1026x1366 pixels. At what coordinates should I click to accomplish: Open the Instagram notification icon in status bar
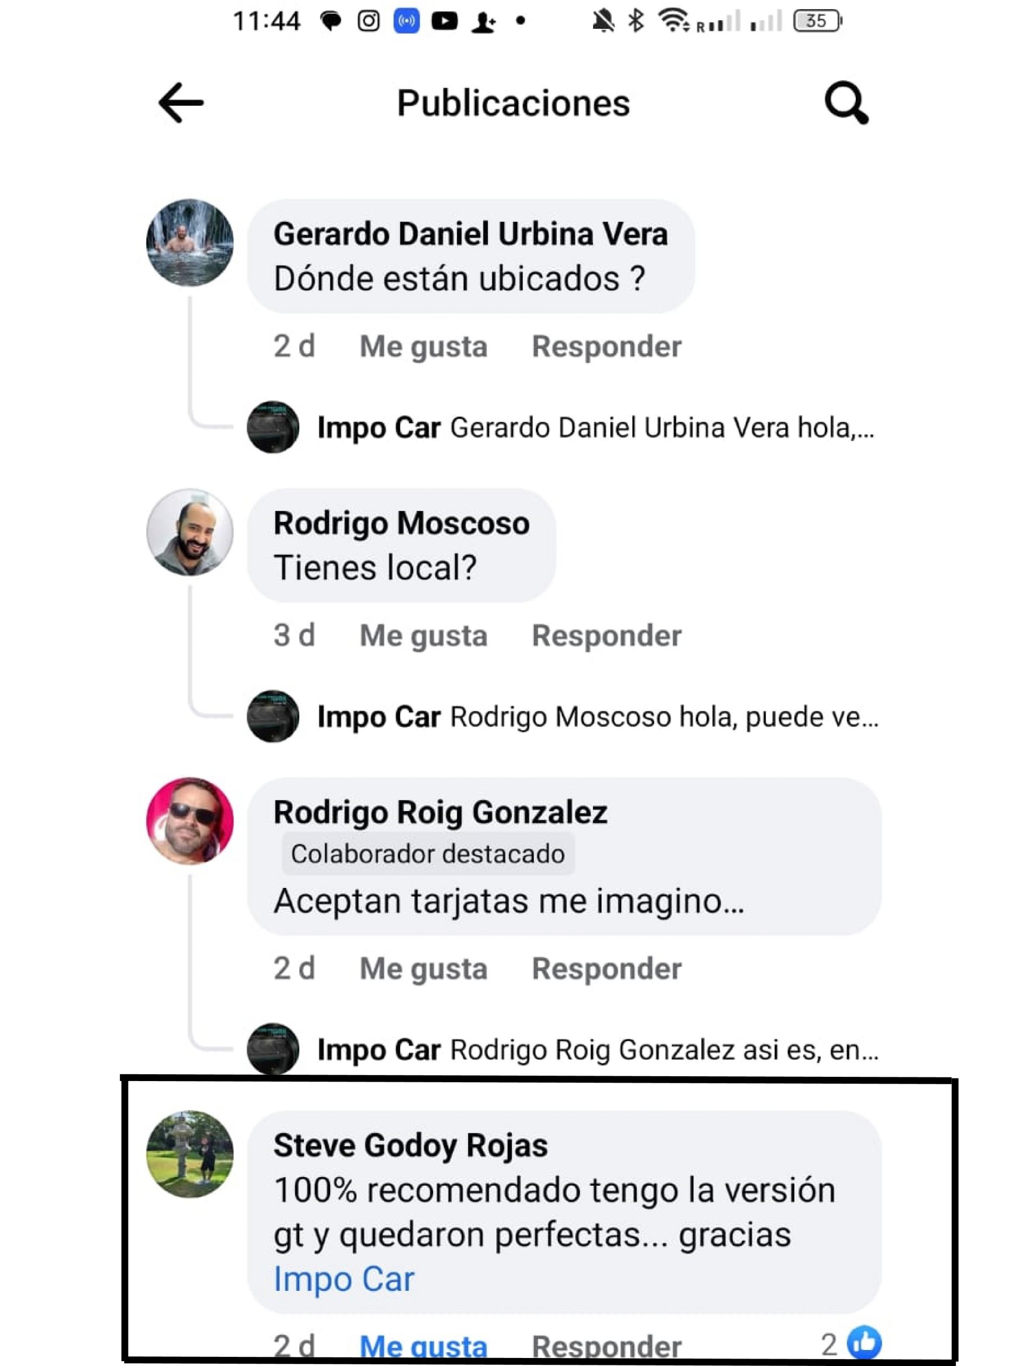[x=368, y=21]
